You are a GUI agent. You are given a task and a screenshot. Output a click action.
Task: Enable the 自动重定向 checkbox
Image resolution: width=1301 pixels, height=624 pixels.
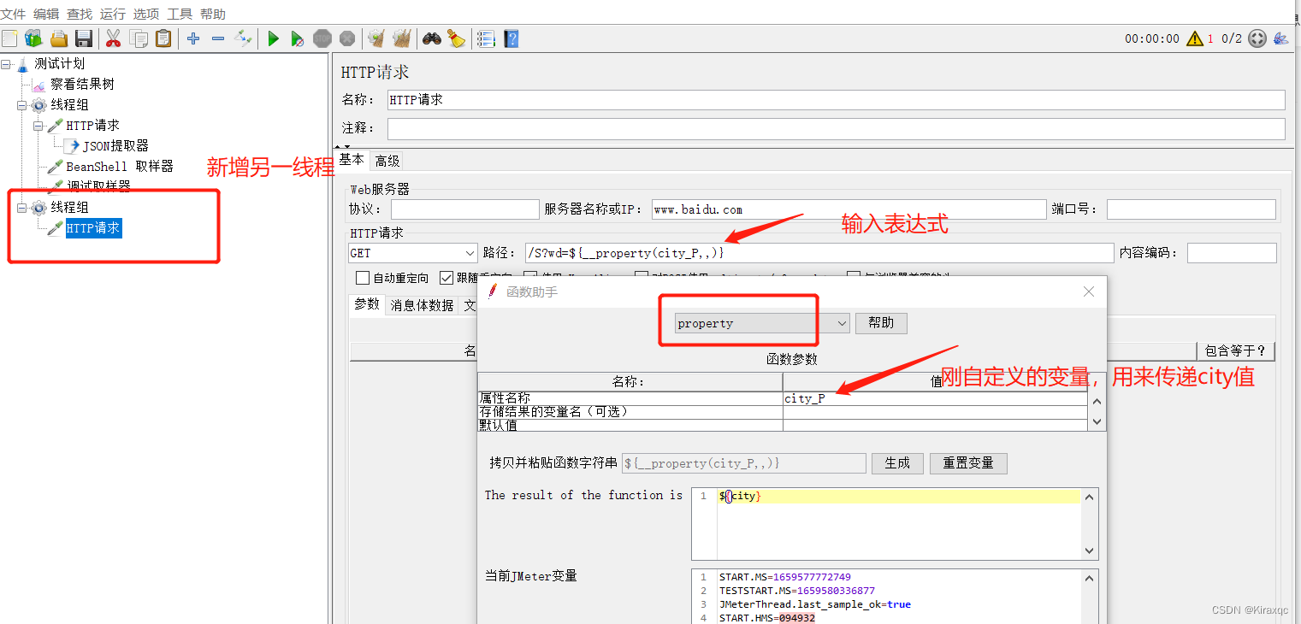[x=363, y=278]
